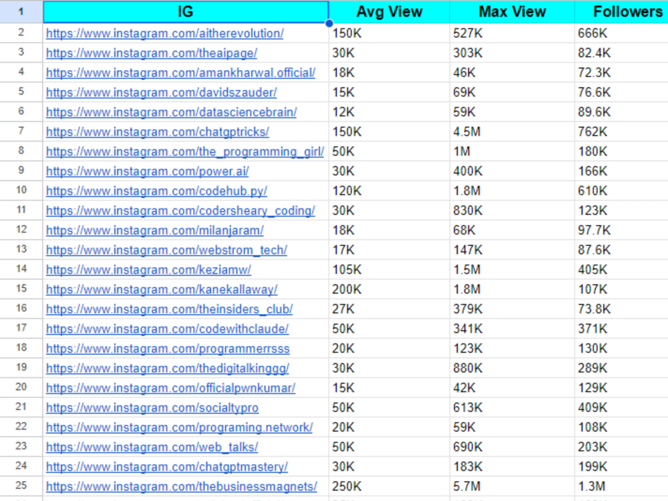Select the Max View header cell
Image resolution: width=668 pixels, height=501 pixels.
pos(512,12)
